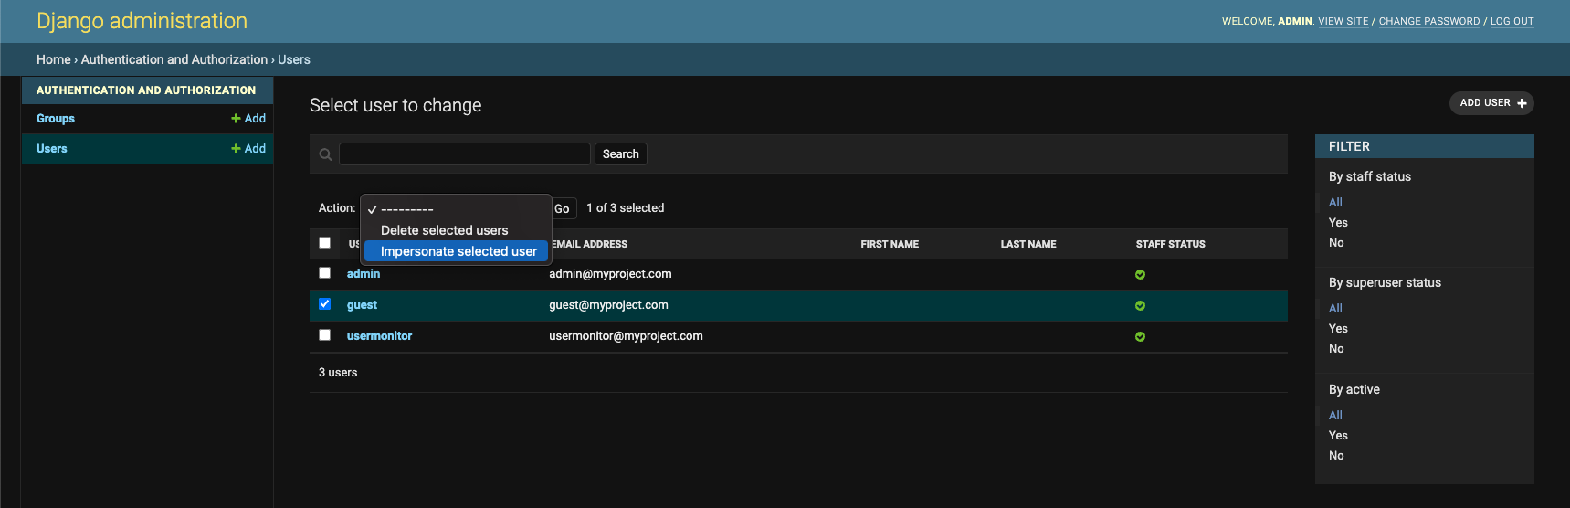
Task: Sort by Staff Status column
Action: [1170, 244]
